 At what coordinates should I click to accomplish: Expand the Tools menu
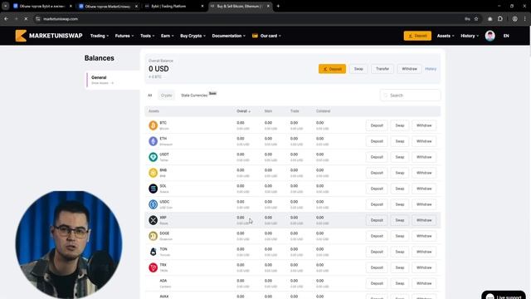(x=148, y=36)
